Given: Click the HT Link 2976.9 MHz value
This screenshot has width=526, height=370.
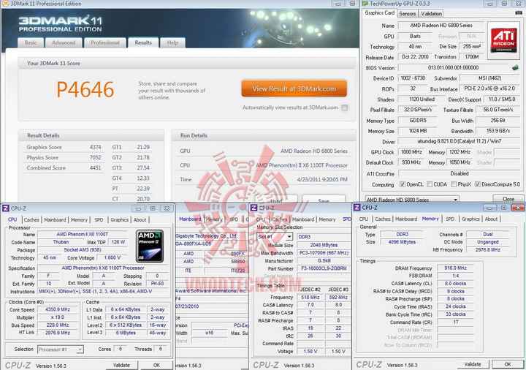Looking at the screenshot, I should pyautogui.click(x=58, y=333).
